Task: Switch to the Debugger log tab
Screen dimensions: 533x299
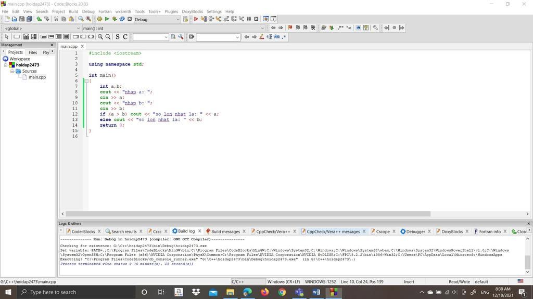Action: tap(416, 232)
